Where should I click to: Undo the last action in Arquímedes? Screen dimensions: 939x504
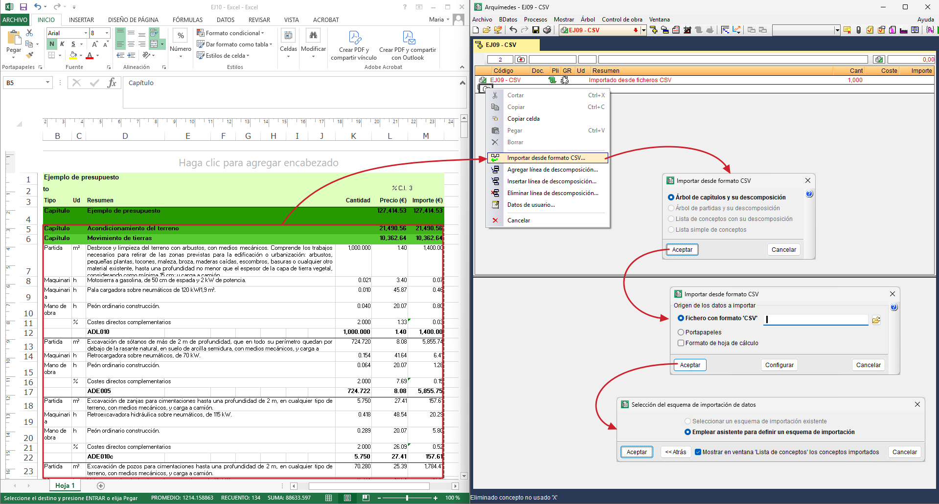(x=513, y=30)
